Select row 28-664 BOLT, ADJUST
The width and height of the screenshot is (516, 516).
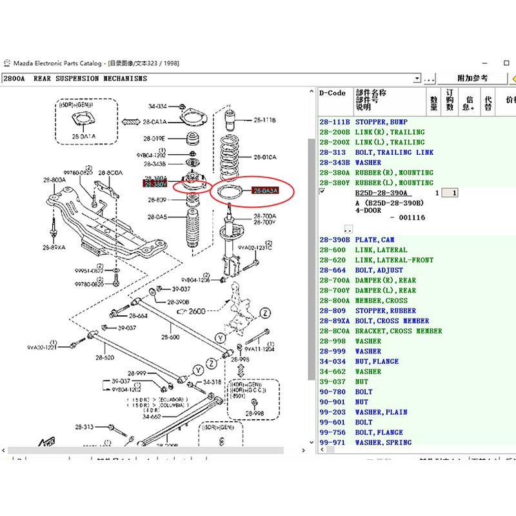pos(417,270)
